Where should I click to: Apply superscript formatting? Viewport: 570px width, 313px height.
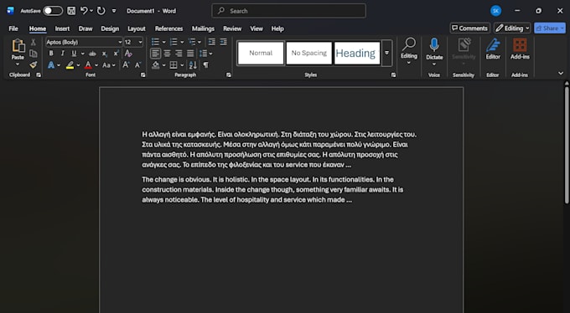tap(116, 54)
